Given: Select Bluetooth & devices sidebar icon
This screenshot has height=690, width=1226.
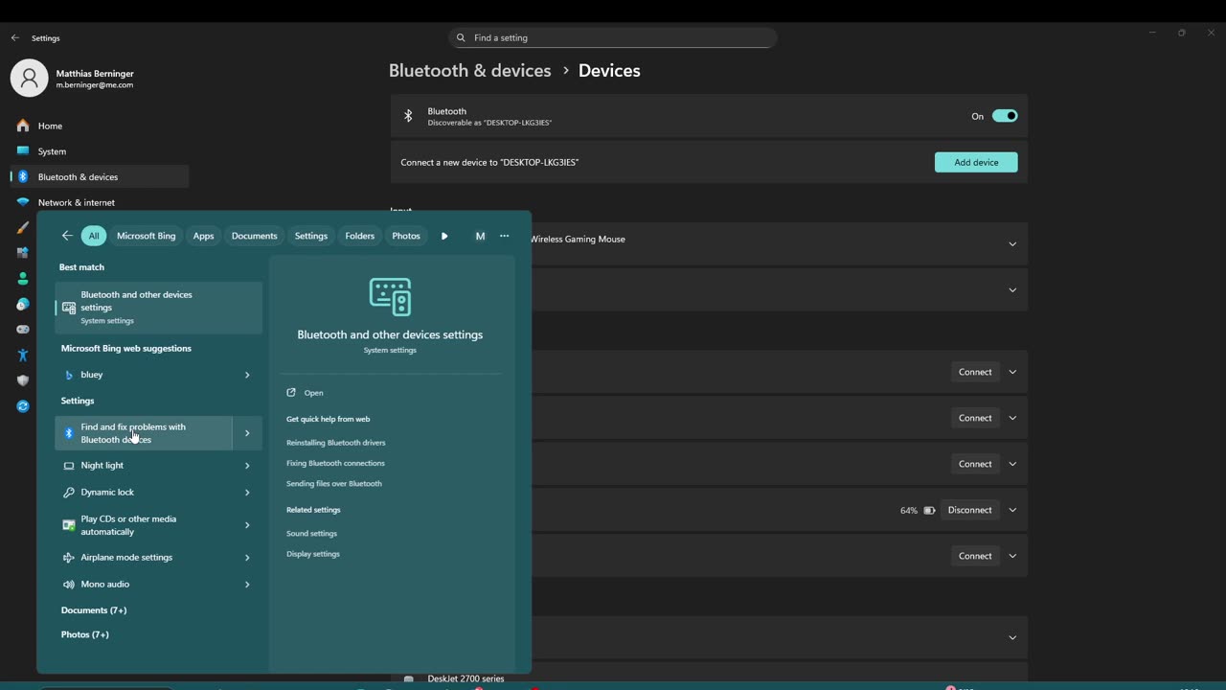Looking at the screenshot, I should (x=23, y=176).
